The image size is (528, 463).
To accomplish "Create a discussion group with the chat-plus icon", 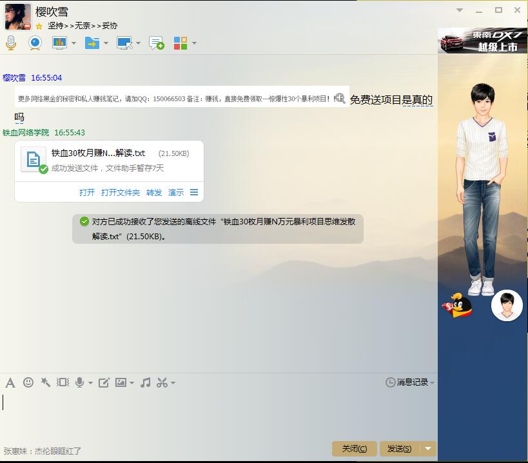I will click(x=157, y=43).
